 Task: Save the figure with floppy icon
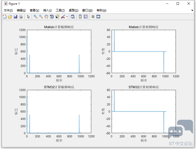click(15, 17)
